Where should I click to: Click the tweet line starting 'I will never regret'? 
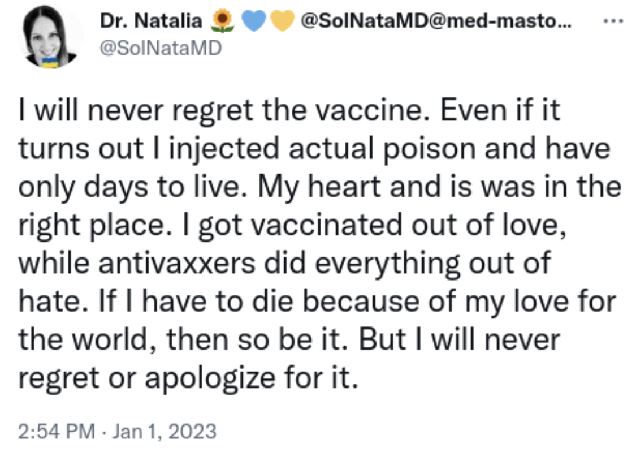289,111
